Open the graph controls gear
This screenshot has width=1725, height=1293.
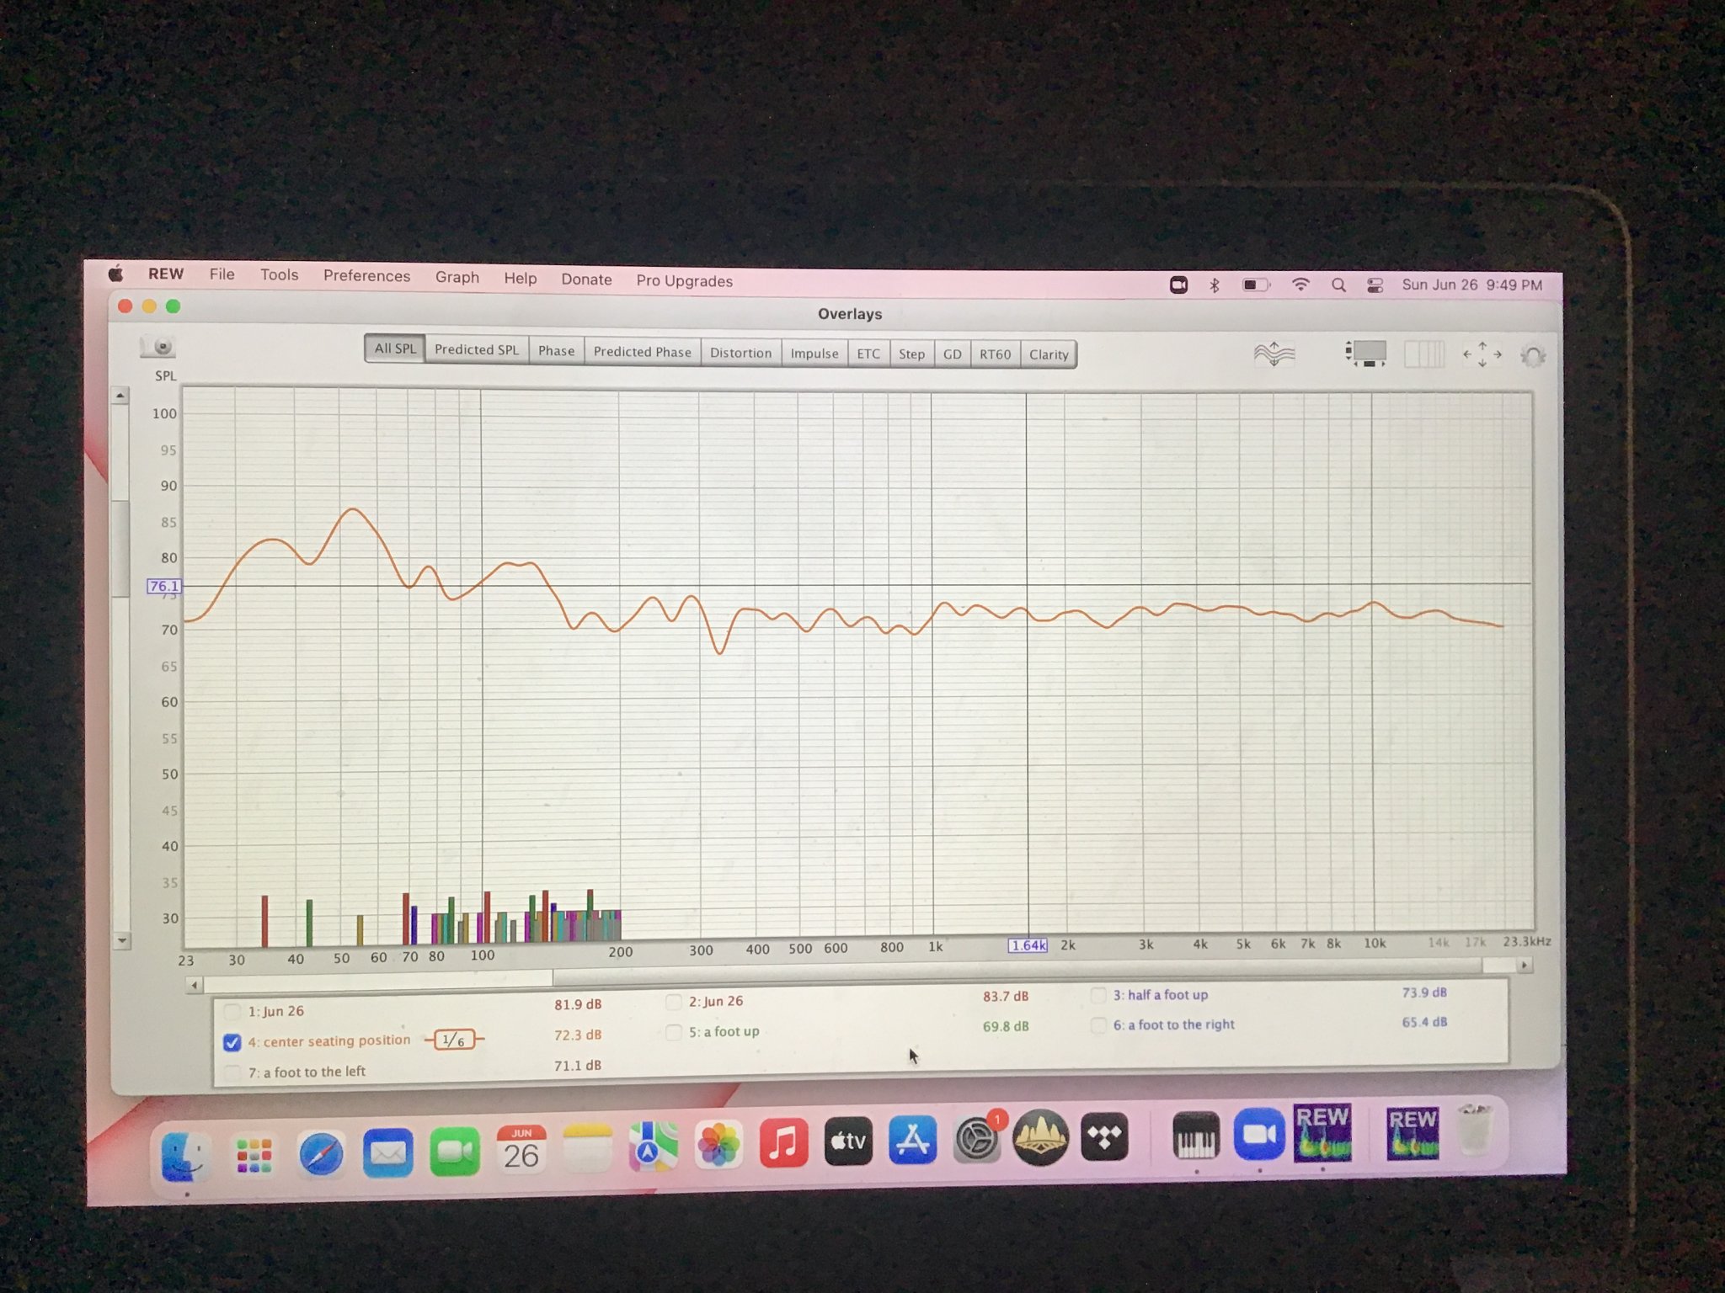pyautogui.click(x=1532, y=356)
